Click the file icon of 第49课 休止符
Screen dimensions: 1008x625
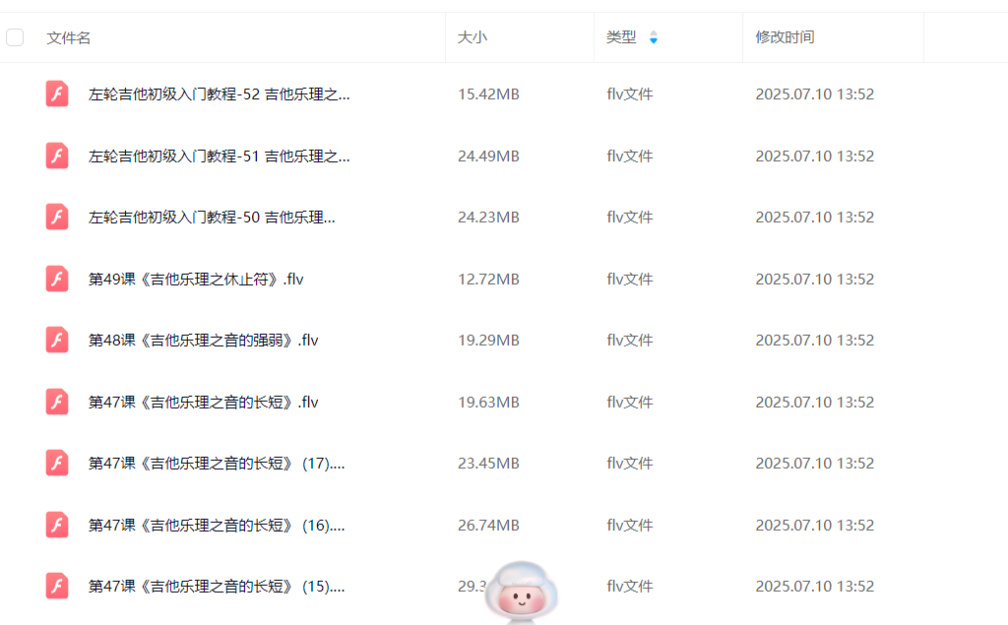click(x=57, y=279)
